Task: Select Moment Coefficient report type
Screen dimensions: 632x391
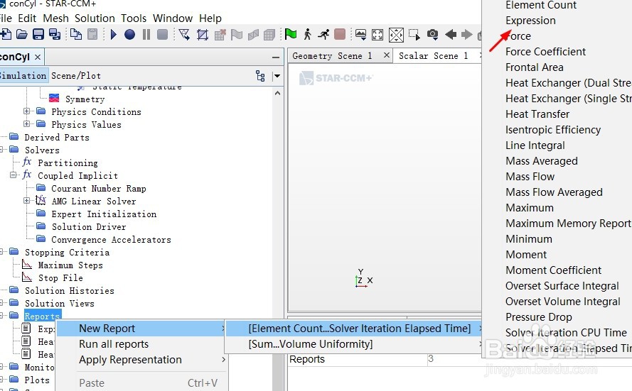Action: (x=553, y=270)
